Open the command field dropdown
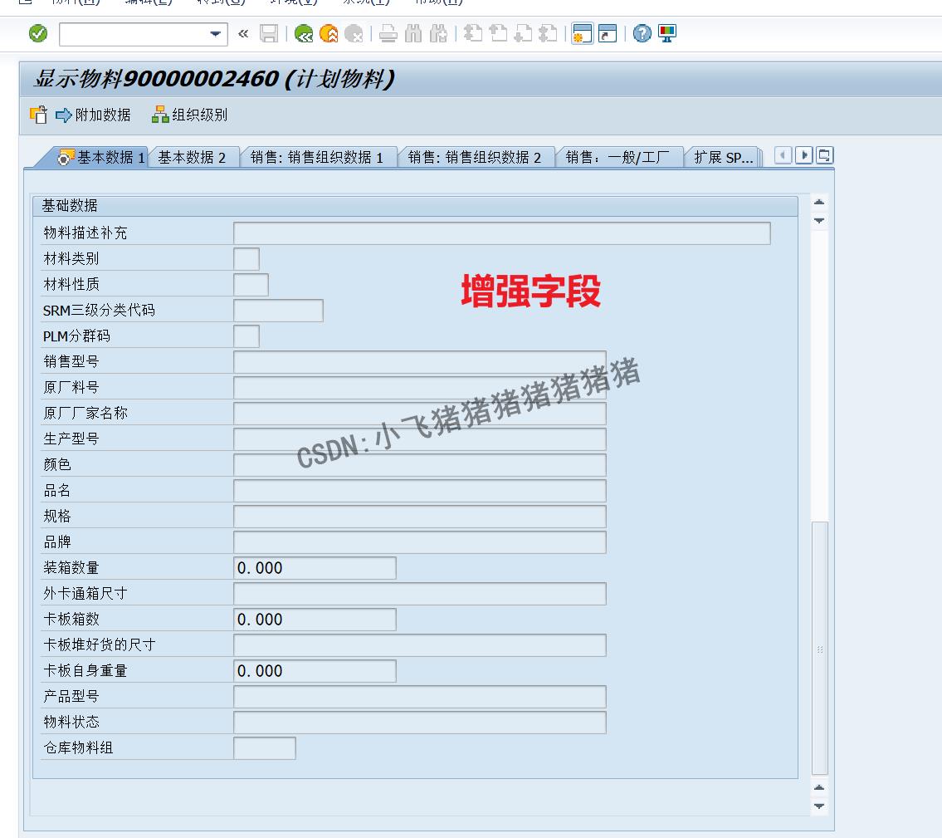This screenshot has height=838, width=942. (214, 35)
